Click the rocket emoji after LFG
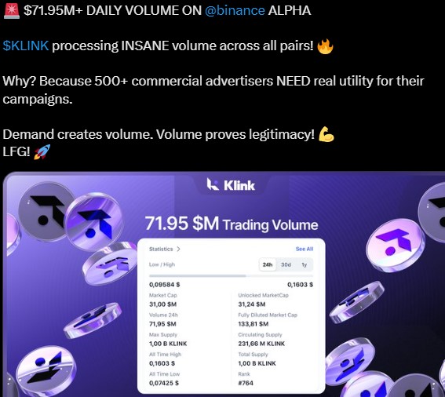The image size is (445, 397). coord(42,152)
